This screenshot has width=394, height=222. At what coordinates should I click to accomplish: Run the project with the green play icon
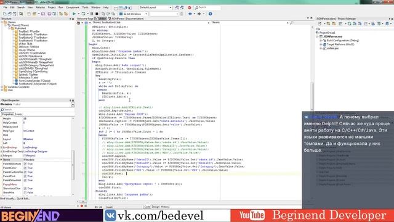74,14
